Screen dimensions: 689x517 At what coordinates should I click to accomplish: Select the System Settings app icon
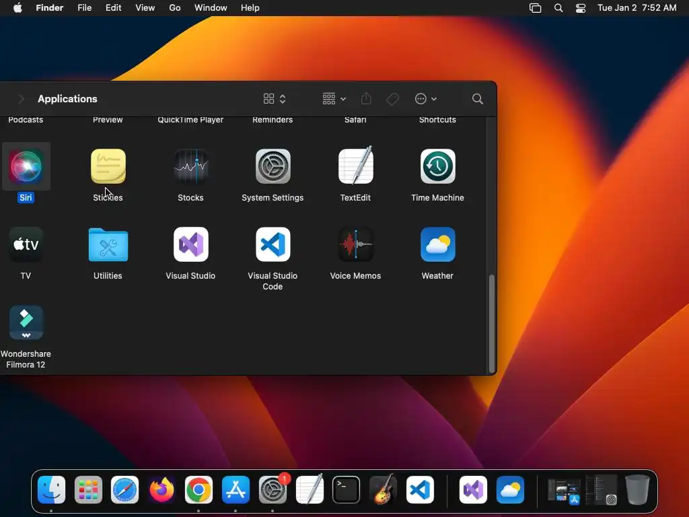point(273,166)
